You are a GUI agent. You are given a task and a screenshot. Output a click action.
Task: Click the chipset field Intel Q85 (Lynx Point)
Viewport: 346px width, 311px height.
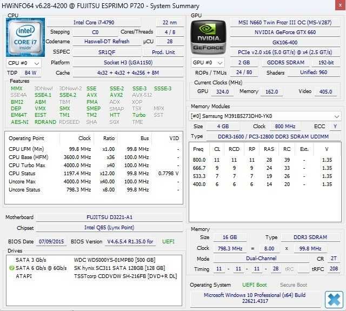coord(109,228)
